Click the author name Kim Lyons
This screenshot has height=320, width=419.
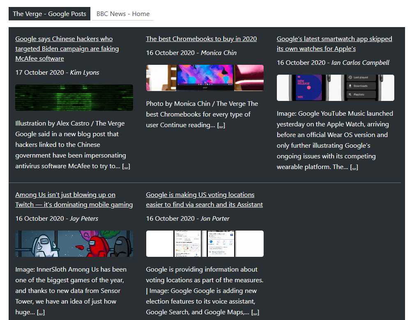(85, 73)
